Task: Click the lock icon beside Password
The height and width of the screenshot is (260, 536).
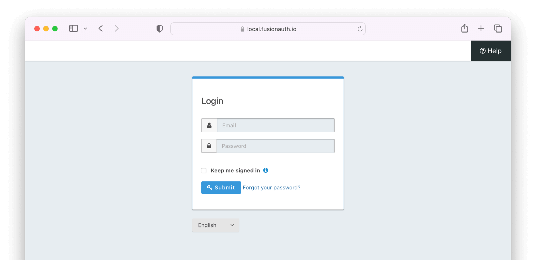Action: pos(209,146)
